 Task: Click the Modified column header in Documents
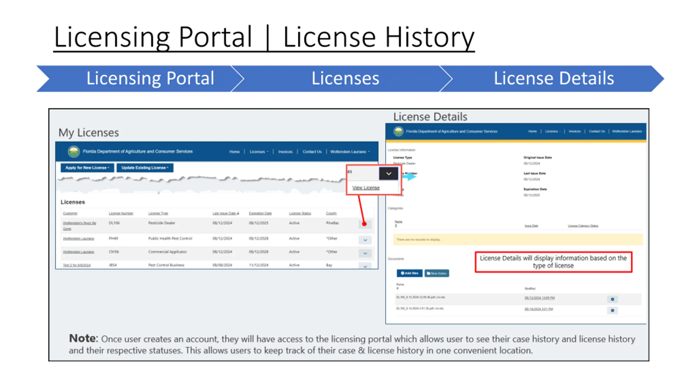pos(530,289)
